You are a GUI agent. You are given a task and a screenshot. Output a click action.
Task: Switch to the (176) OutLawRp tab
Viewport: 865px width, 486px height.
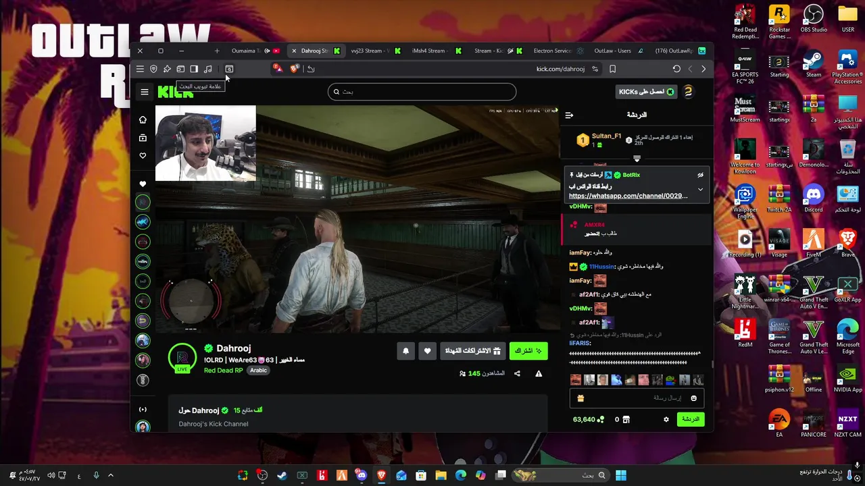tap(679, 51)
